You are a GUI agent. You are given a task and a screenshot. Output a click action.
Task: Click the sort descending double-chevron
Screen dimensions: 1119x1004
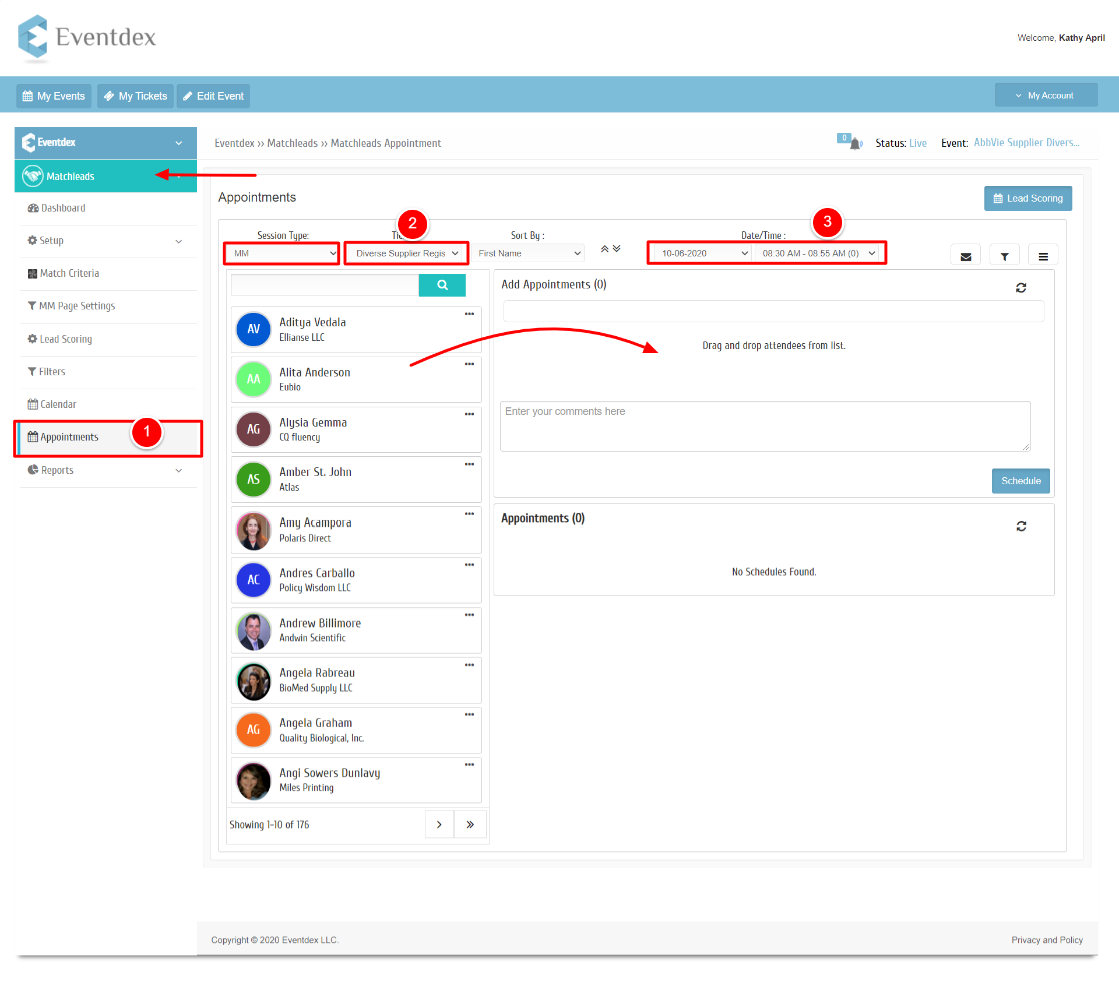point(617,249)
